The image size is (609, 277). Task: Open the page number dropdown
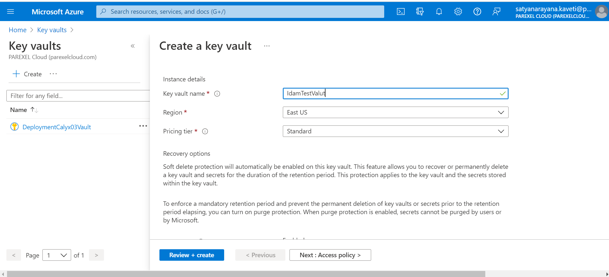point(57,255)
